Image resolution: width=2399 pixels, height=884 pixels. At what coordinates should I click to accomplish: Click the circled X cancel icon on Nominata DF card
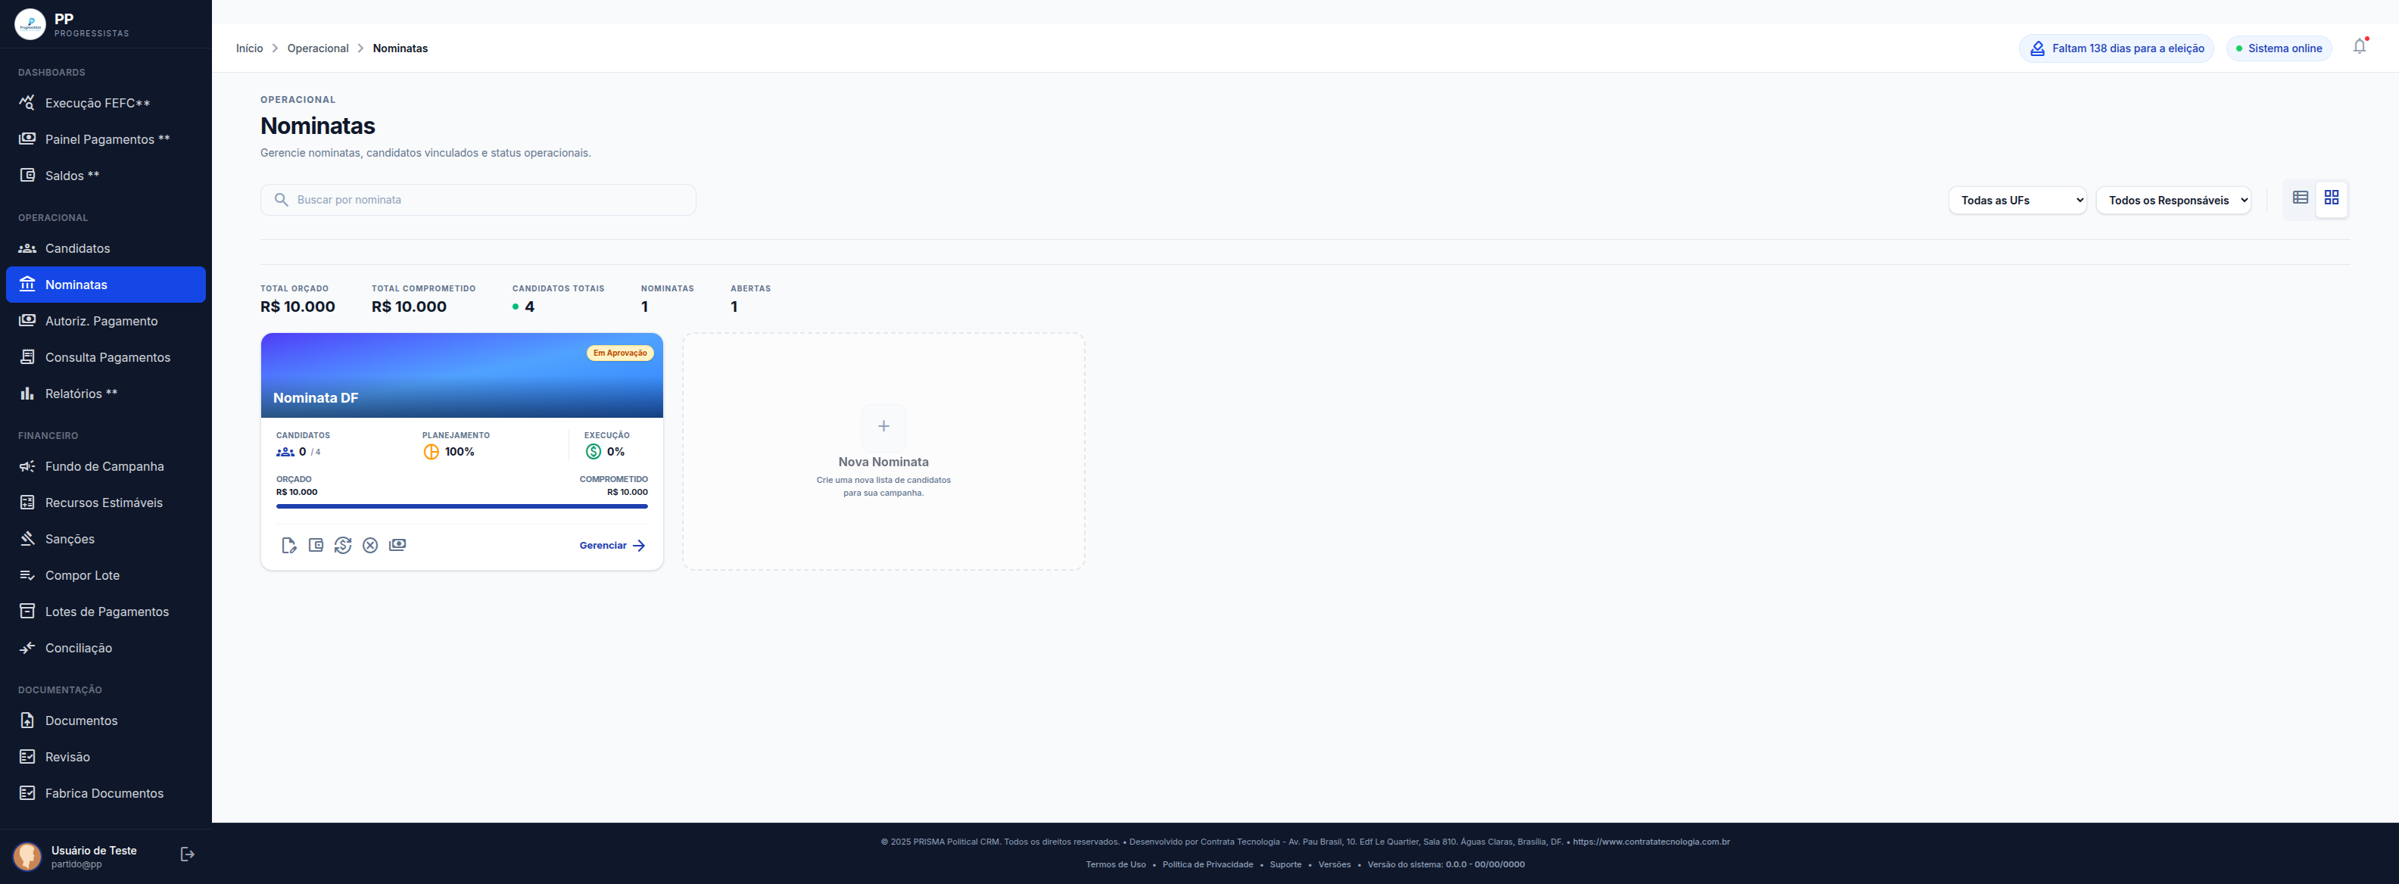tap(371, 546)
